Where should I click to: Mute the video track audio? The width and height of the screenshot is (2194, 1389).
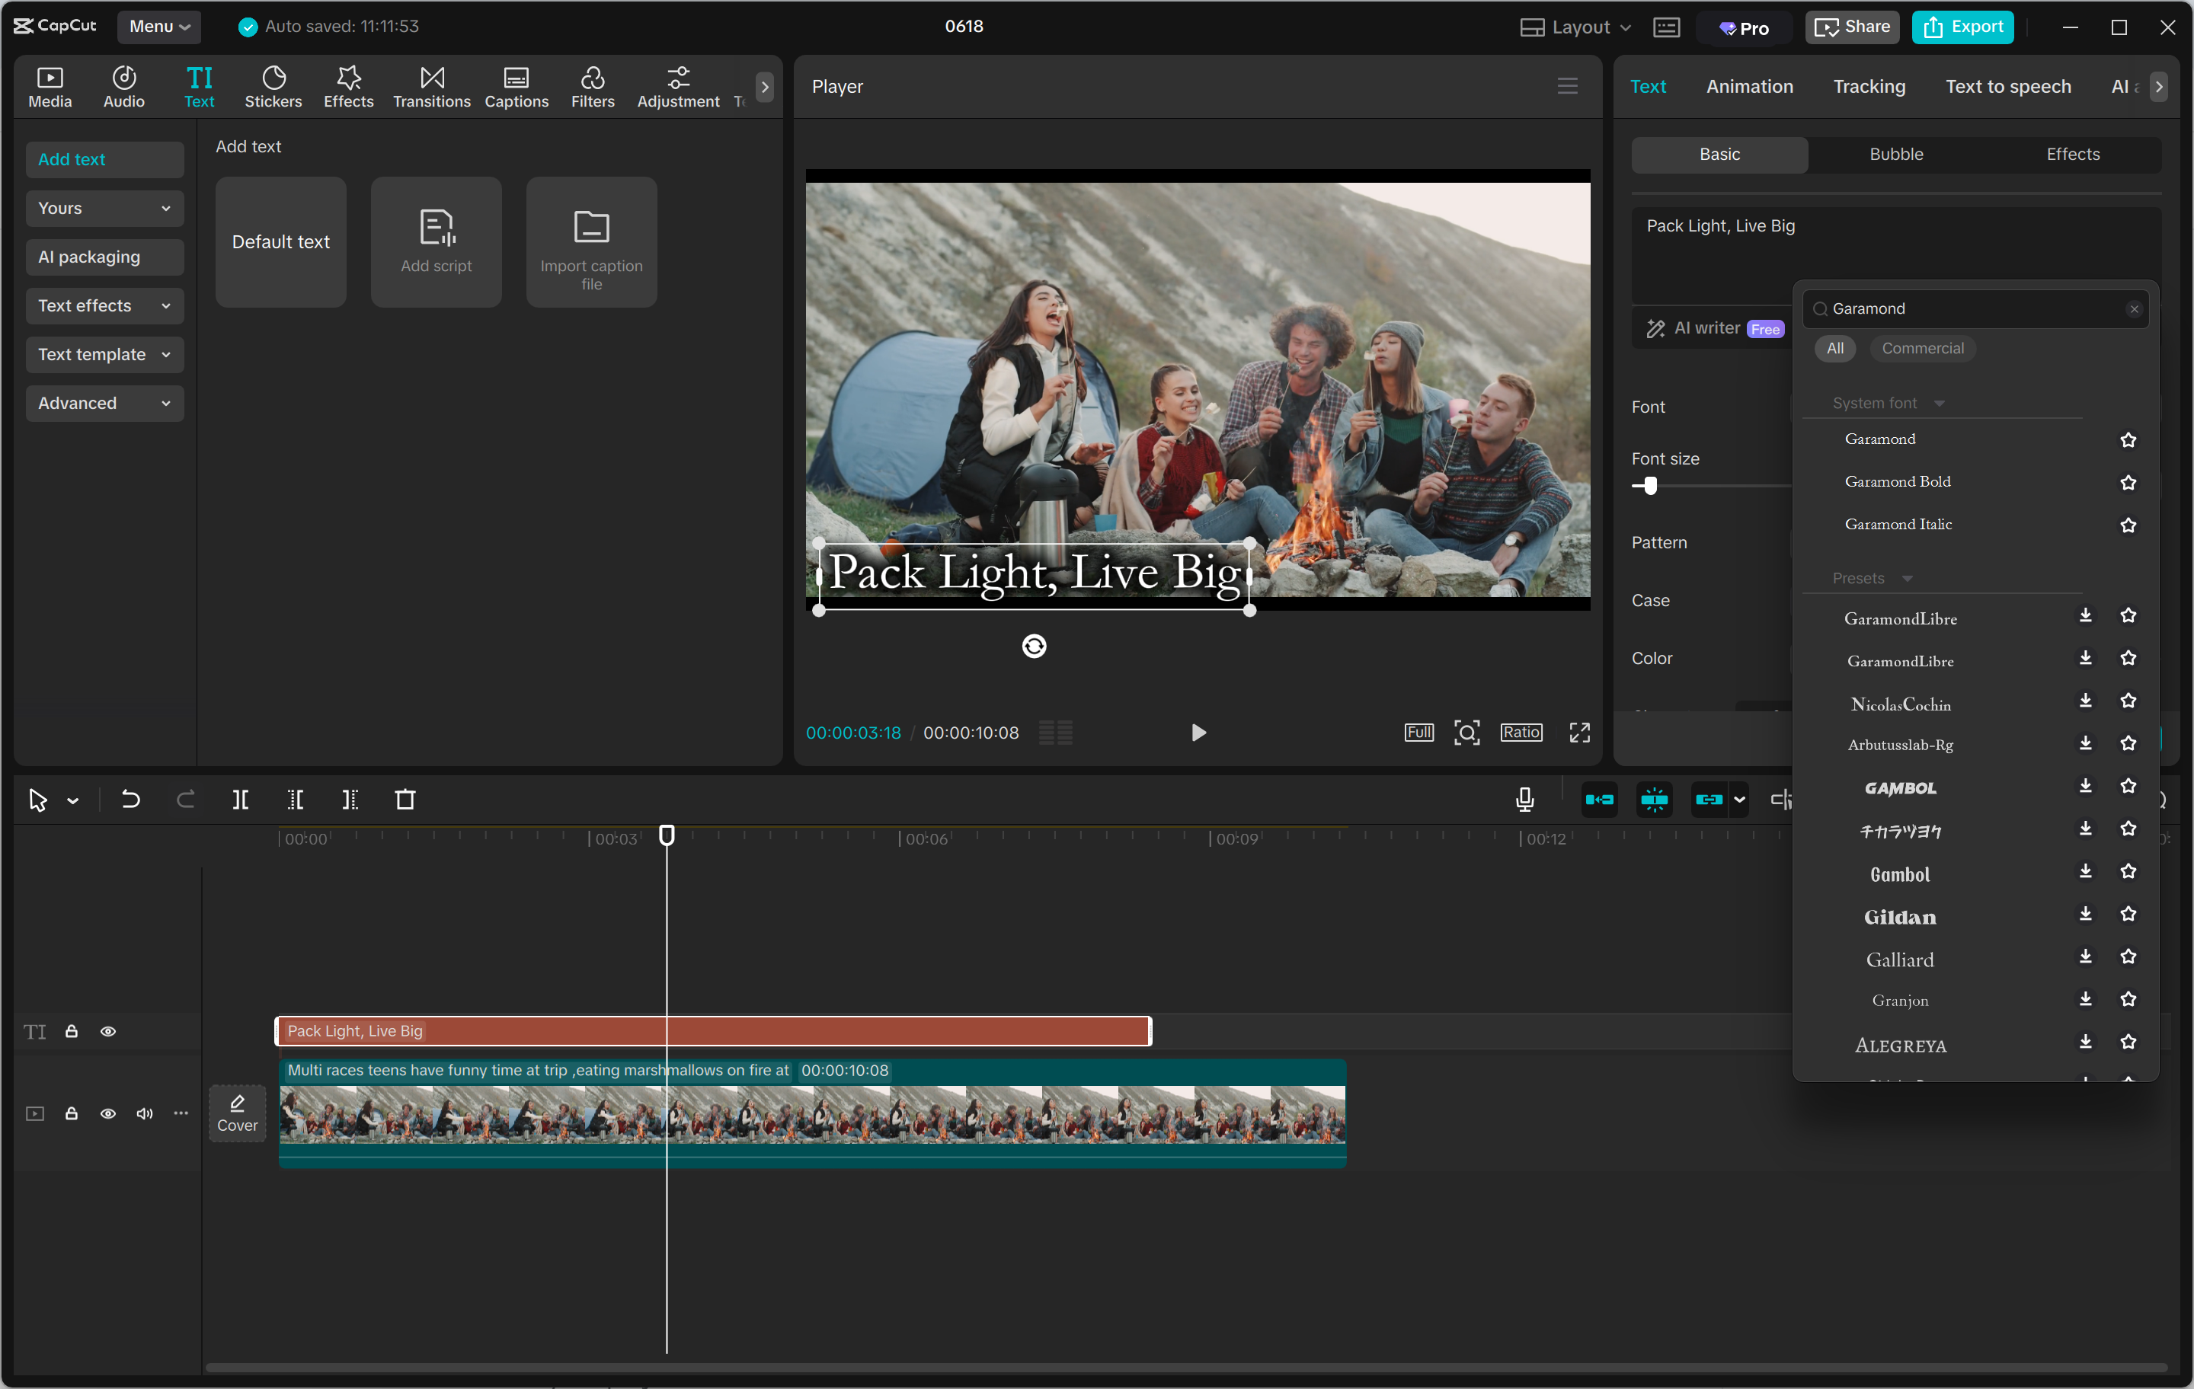[x=143, y=1114]
